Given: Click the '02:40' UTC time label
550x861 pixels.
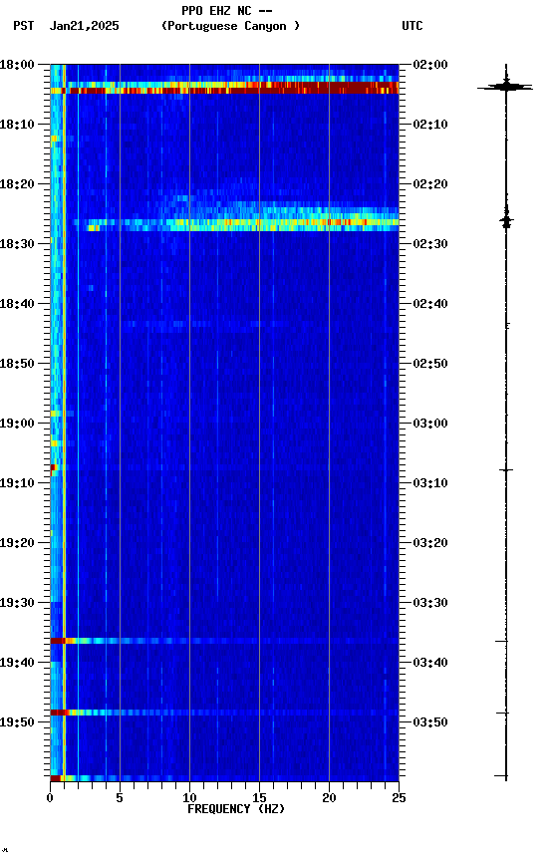Looking at the screenshot, I should pyautogui.click(x=430, y=304).
